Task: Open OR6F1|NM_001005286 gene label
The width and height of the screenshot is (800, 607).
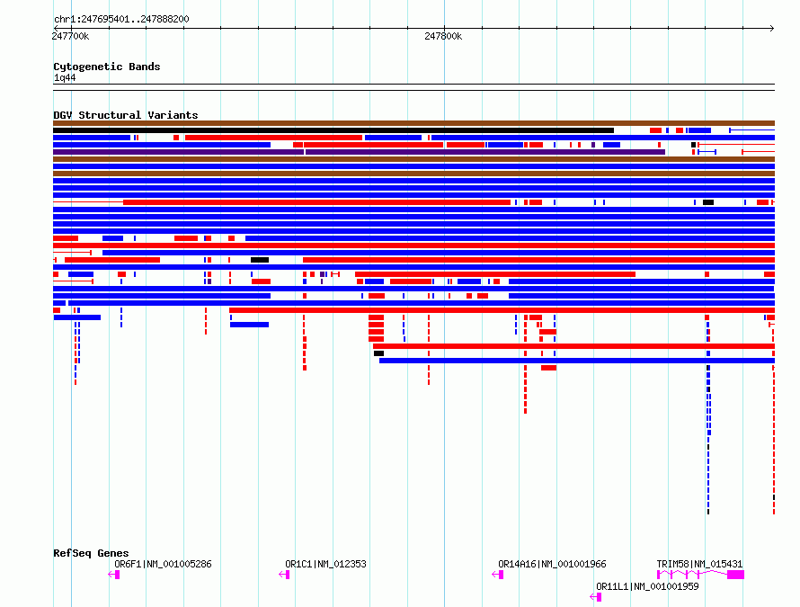Action: tap(163, 564)
